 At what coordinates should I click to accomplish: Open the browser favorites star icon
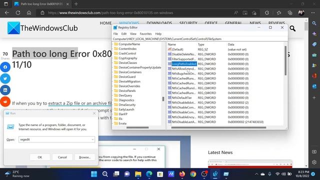tap(279, 12)
